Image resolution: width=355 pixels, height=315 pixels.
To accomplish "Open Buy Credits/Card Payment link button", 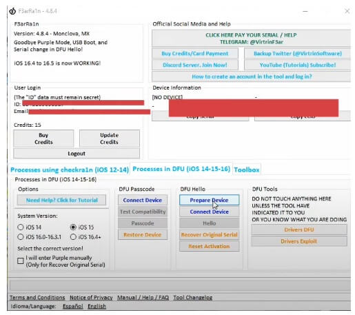I will tap(195, 53).
